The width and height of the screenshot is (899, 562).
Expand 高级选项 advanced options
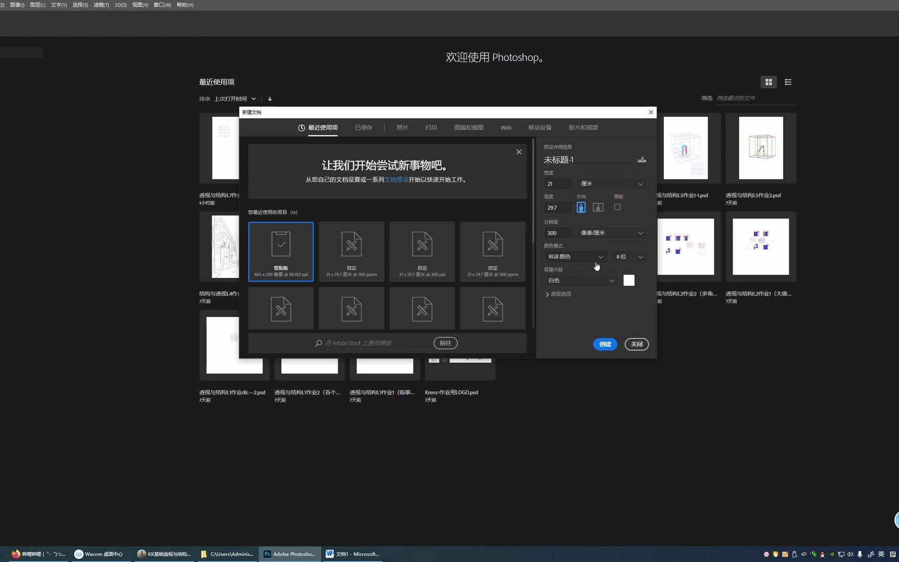pos(558,294)
